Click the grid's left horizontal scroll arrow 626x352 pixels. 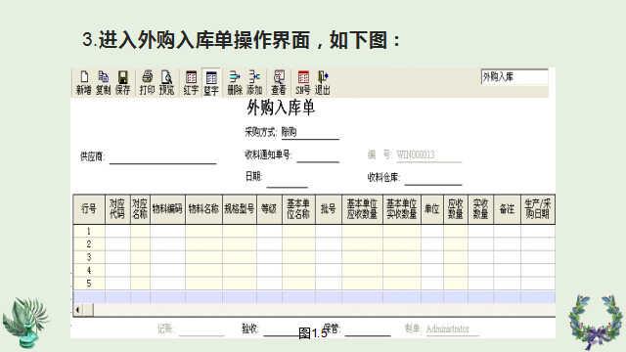pos(78,310)
